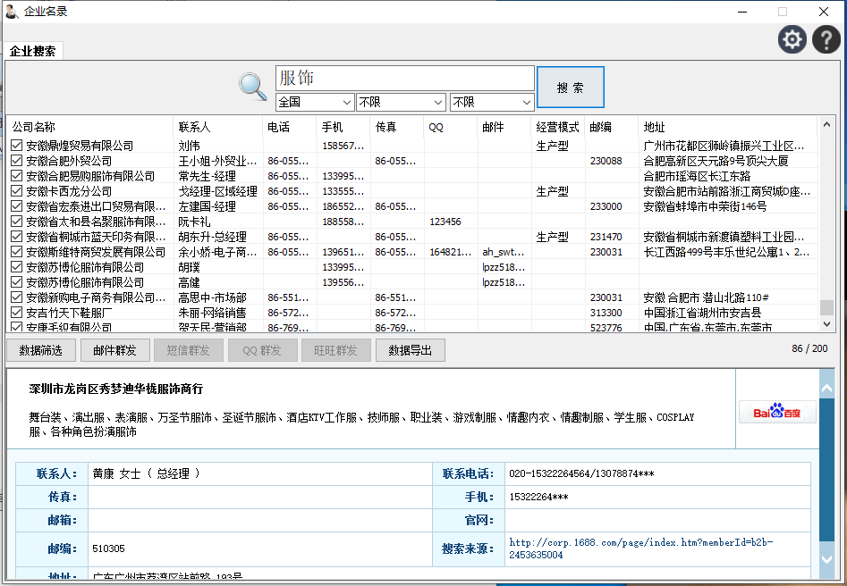Sort by 邮编 column header
This screenshot has width=847, height=586.
tap(612, 127)
